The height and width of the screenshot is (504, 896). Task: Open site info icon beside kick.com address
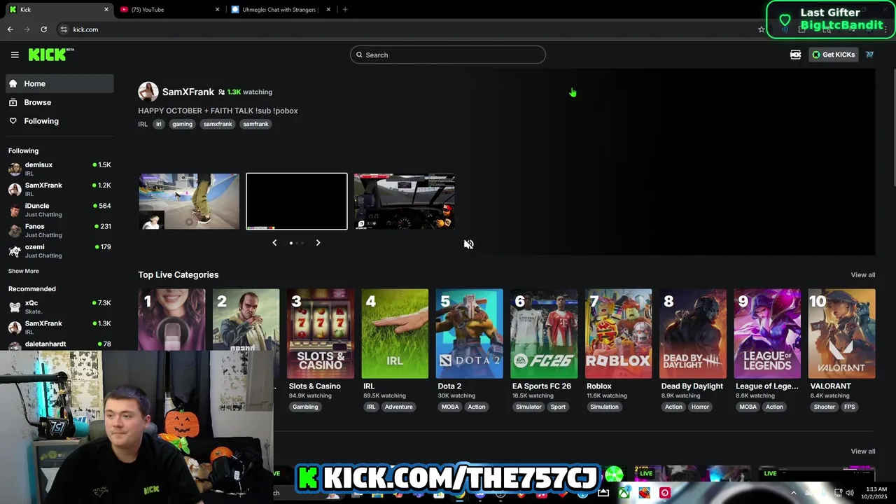[x=64, y=29]
